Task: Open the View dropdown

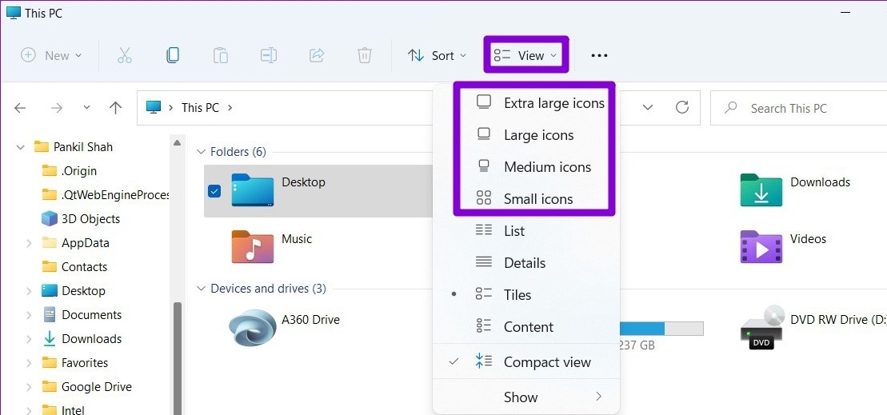Action: 526,55
